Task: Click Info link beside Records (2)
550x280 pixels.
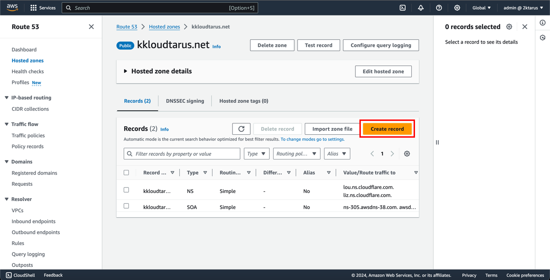Action: click(164, 129)
